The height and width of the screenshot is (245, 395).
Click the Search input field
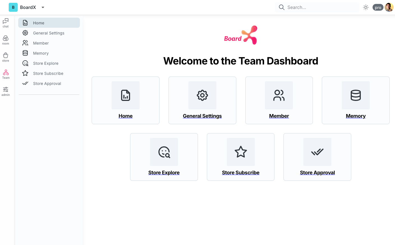point(317,7)
